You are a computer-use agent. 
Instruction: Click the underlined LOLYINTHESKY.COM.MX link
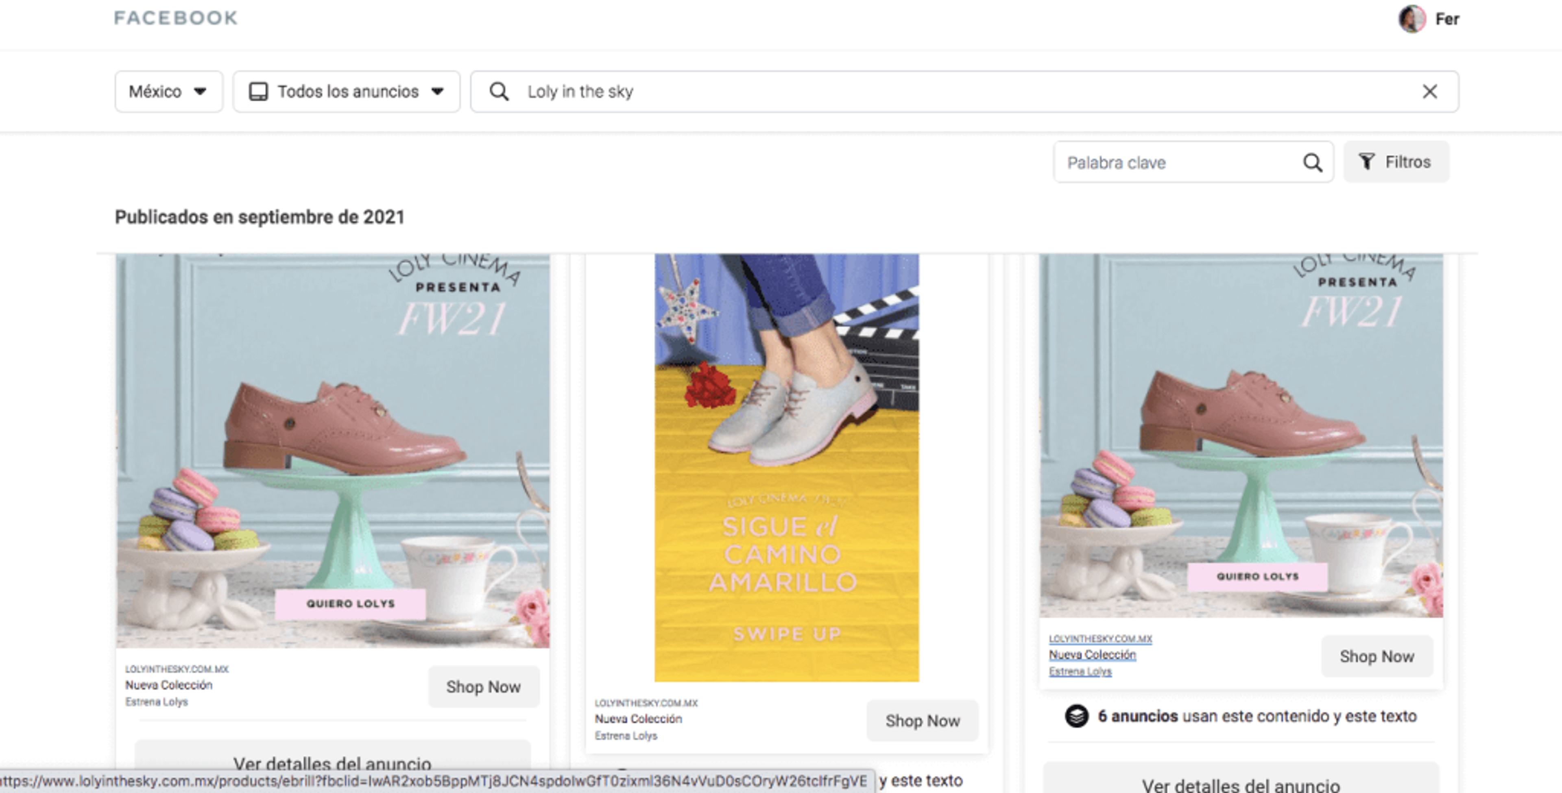point(1100,639)
